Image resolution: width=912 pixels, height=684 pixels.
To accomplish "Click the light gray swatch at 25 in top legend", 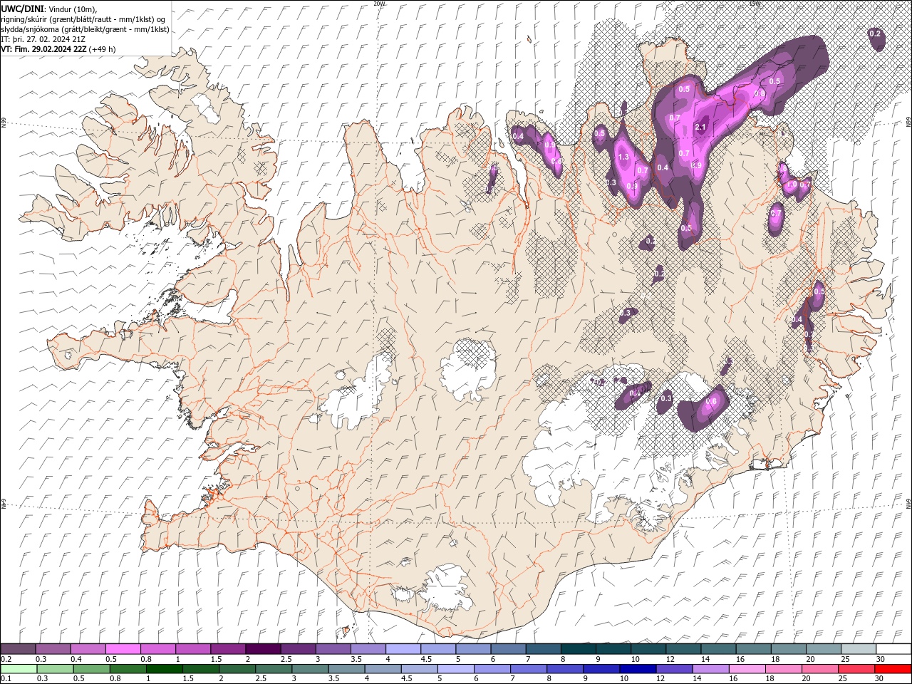I will [x=858, y=649].
